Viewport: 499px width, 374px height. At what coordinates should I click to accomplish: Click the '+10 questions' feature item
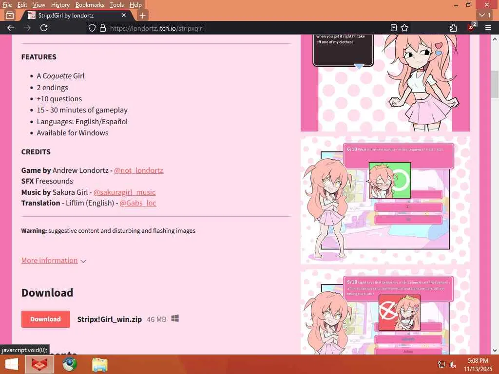(x=59, y=99)
